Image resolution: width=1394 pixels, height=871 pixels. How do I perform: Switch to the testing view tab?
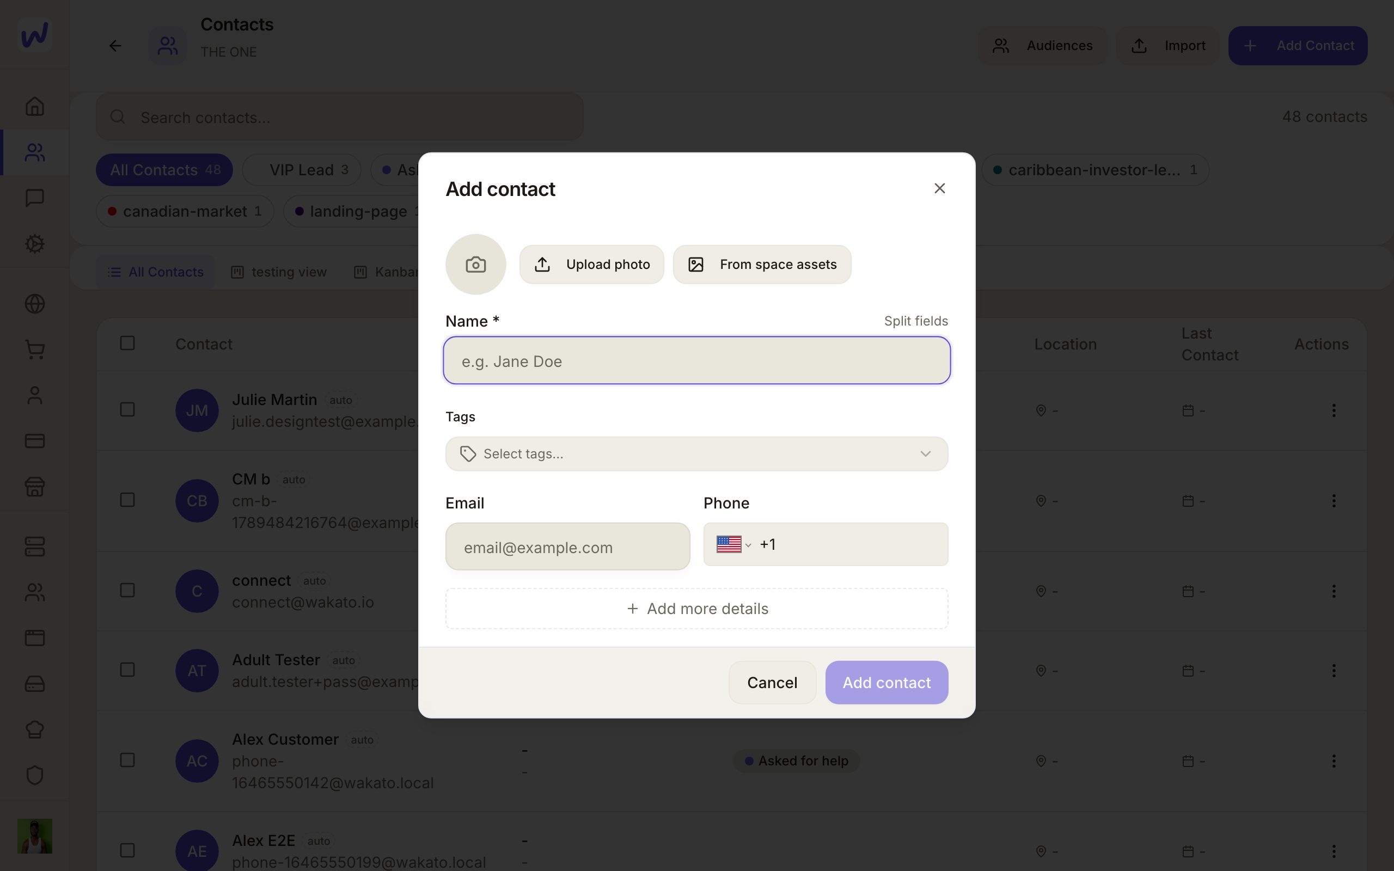(x=279, y=272)
